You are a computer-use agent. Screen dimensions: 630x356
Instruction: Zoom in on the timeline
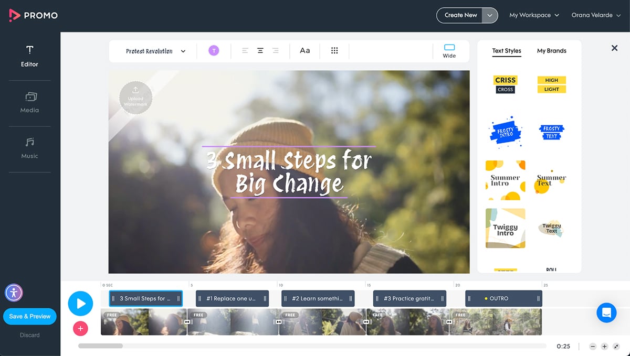pyautogui.click(x=604, y=346)
